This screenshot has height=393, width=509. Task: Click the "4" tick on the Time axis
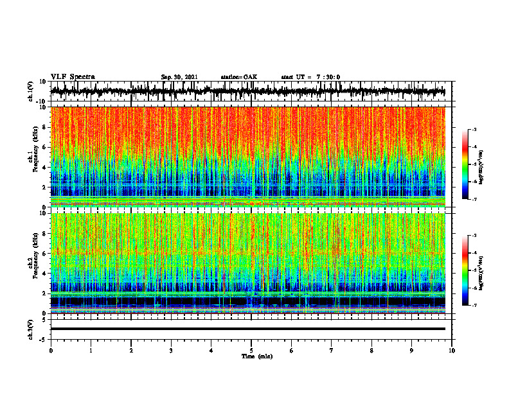point(211,351)
